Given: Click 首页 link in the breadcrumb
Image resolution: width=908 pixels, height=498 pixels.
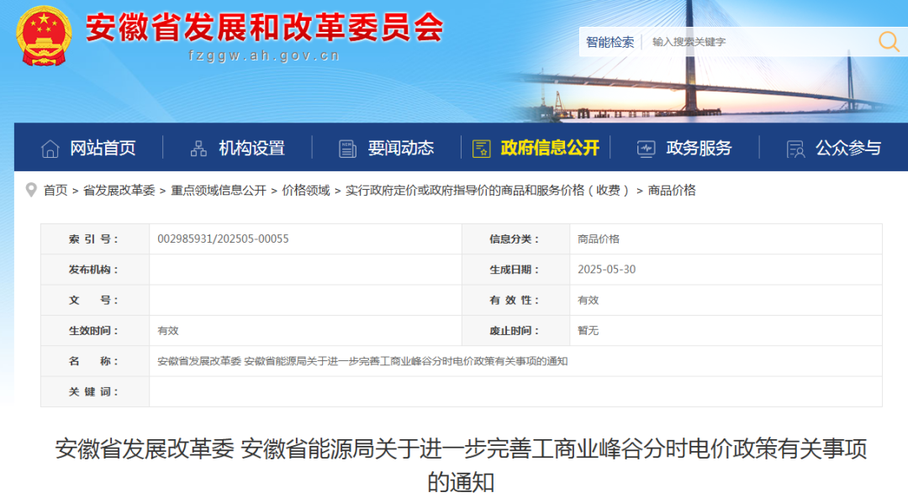Looking at the screenshot, I should pyautogui.click(x=55, y=191).
